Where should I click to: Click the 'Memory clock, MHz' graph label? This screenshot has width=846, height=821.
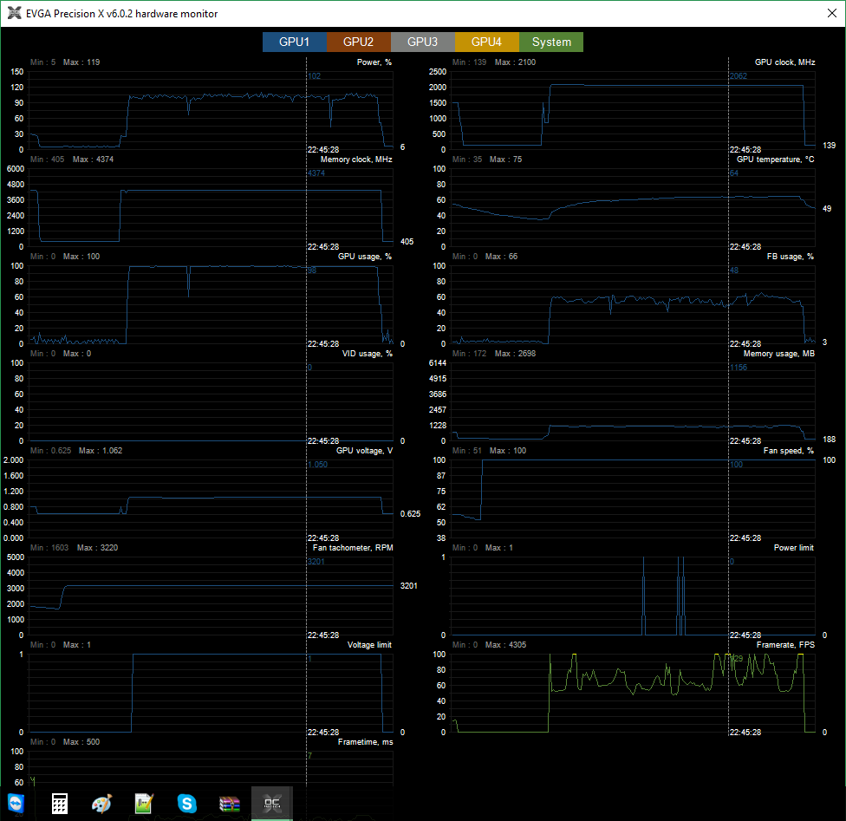[356, 160]
